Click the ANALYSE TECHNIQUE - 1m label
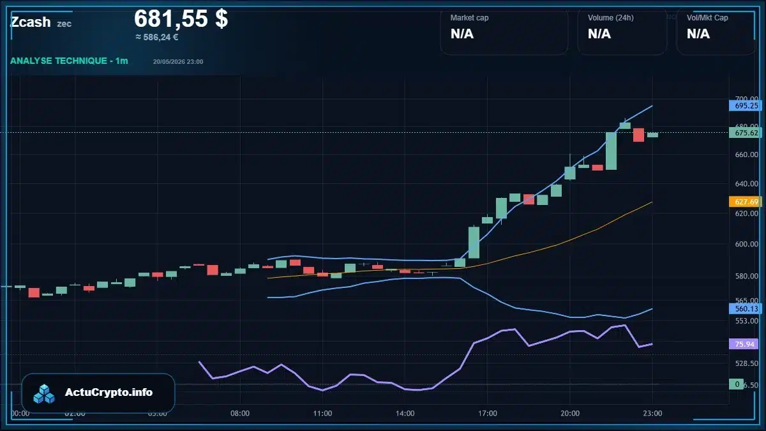The width and height of the screenshot is (766, 431). [69, 61]
